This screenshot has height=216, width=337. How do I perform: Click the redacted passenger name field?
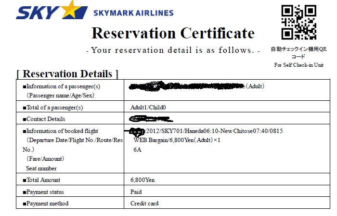pos(187,86)
